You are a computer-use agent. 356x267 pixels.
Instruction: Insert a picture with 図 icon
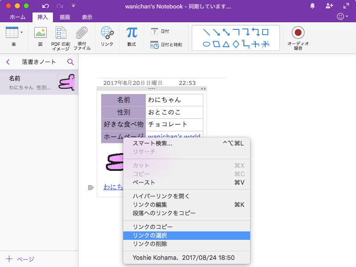click(40, 33)
